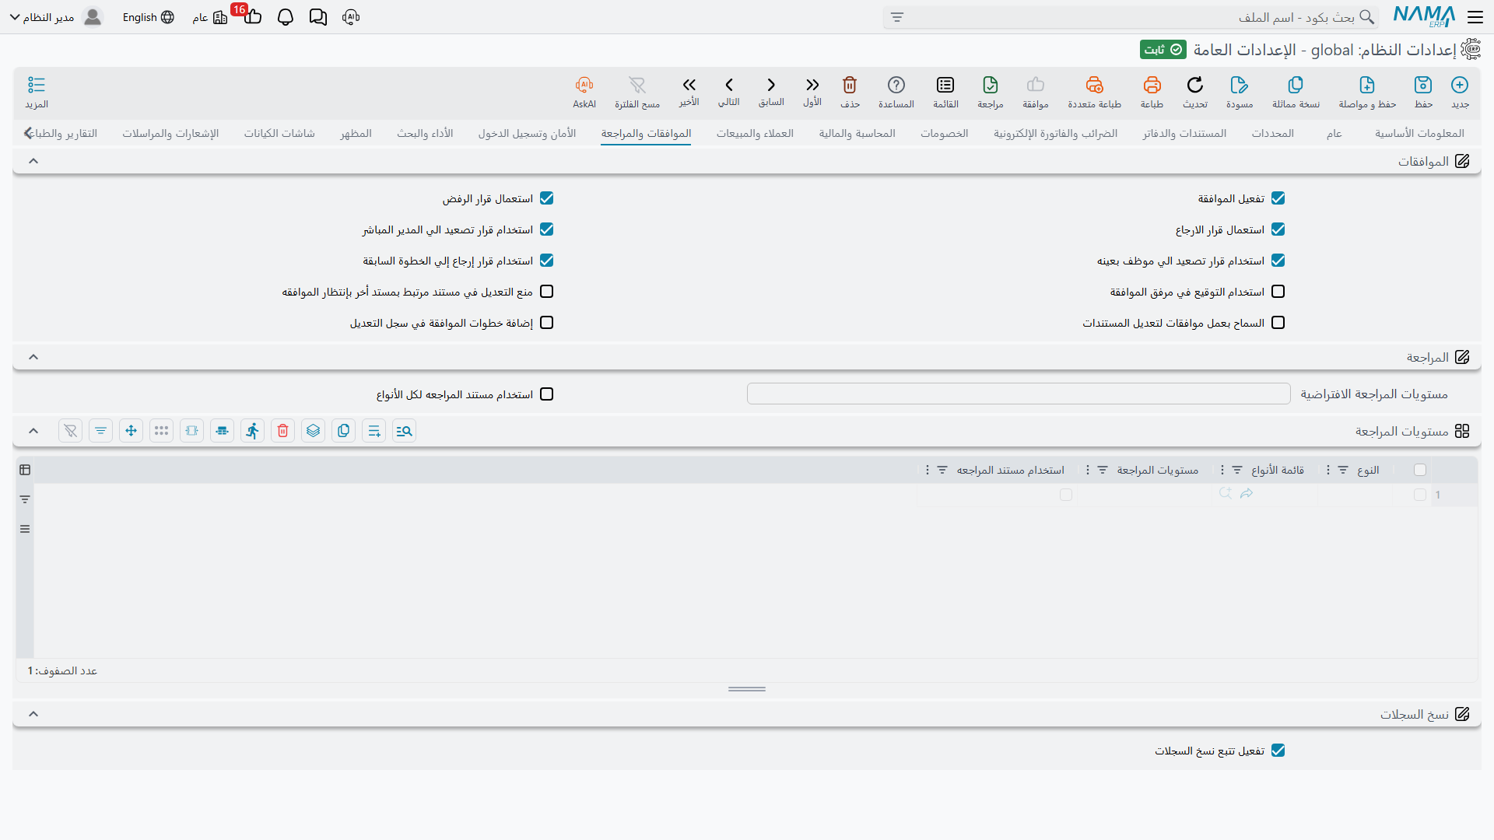This screenshot has height=840, width=1494.
Task: Collapse the مستويات المراجعة grid section
Action: point(33,431)
